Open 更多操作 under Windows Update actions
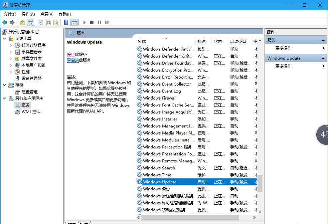The width and height of the screenshot is (328, 224). click(283, 66)
